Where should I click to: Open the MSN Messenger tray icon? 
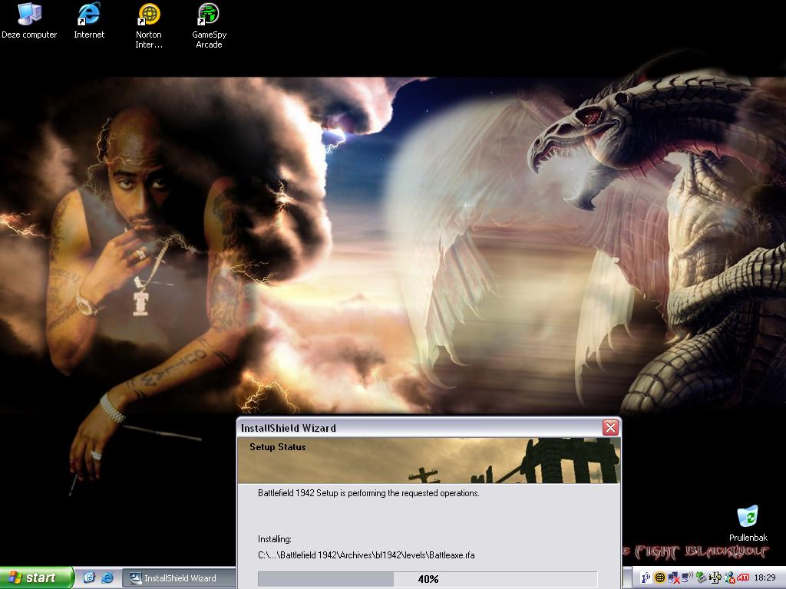729,577
